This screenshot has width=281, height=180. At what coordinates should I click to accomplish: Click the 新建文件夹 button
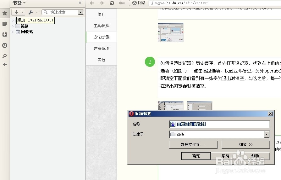pyautogui.click(x=193, y=145)
